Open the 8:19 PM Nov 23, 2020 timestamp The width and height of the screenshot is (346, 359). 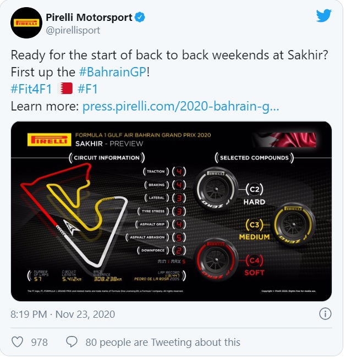pyautogui.click(x=63, y=314)
